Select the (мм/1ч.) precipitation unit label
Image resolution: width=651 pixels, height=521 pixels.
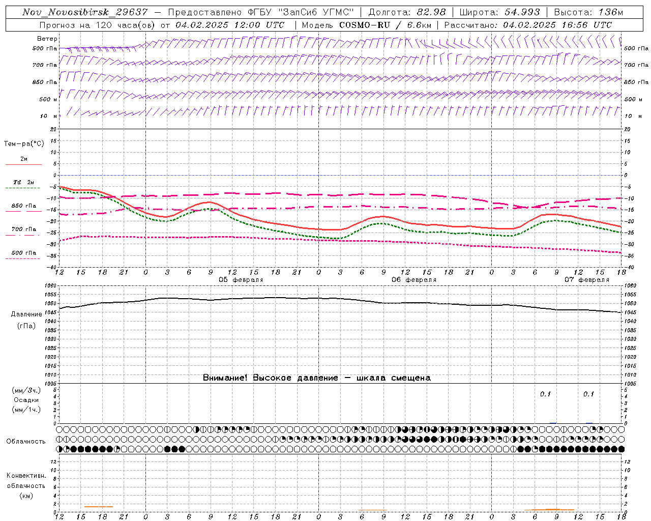pyautogui.click(x=26, y=410)
